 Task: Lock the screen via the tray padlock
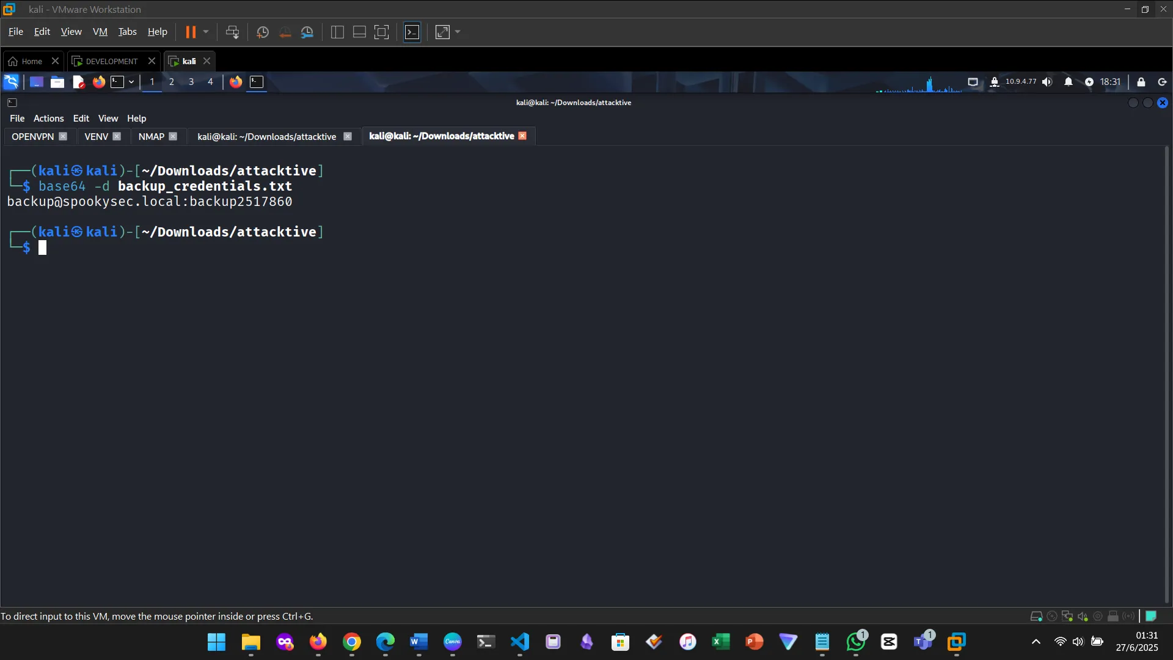(1140, 81)
